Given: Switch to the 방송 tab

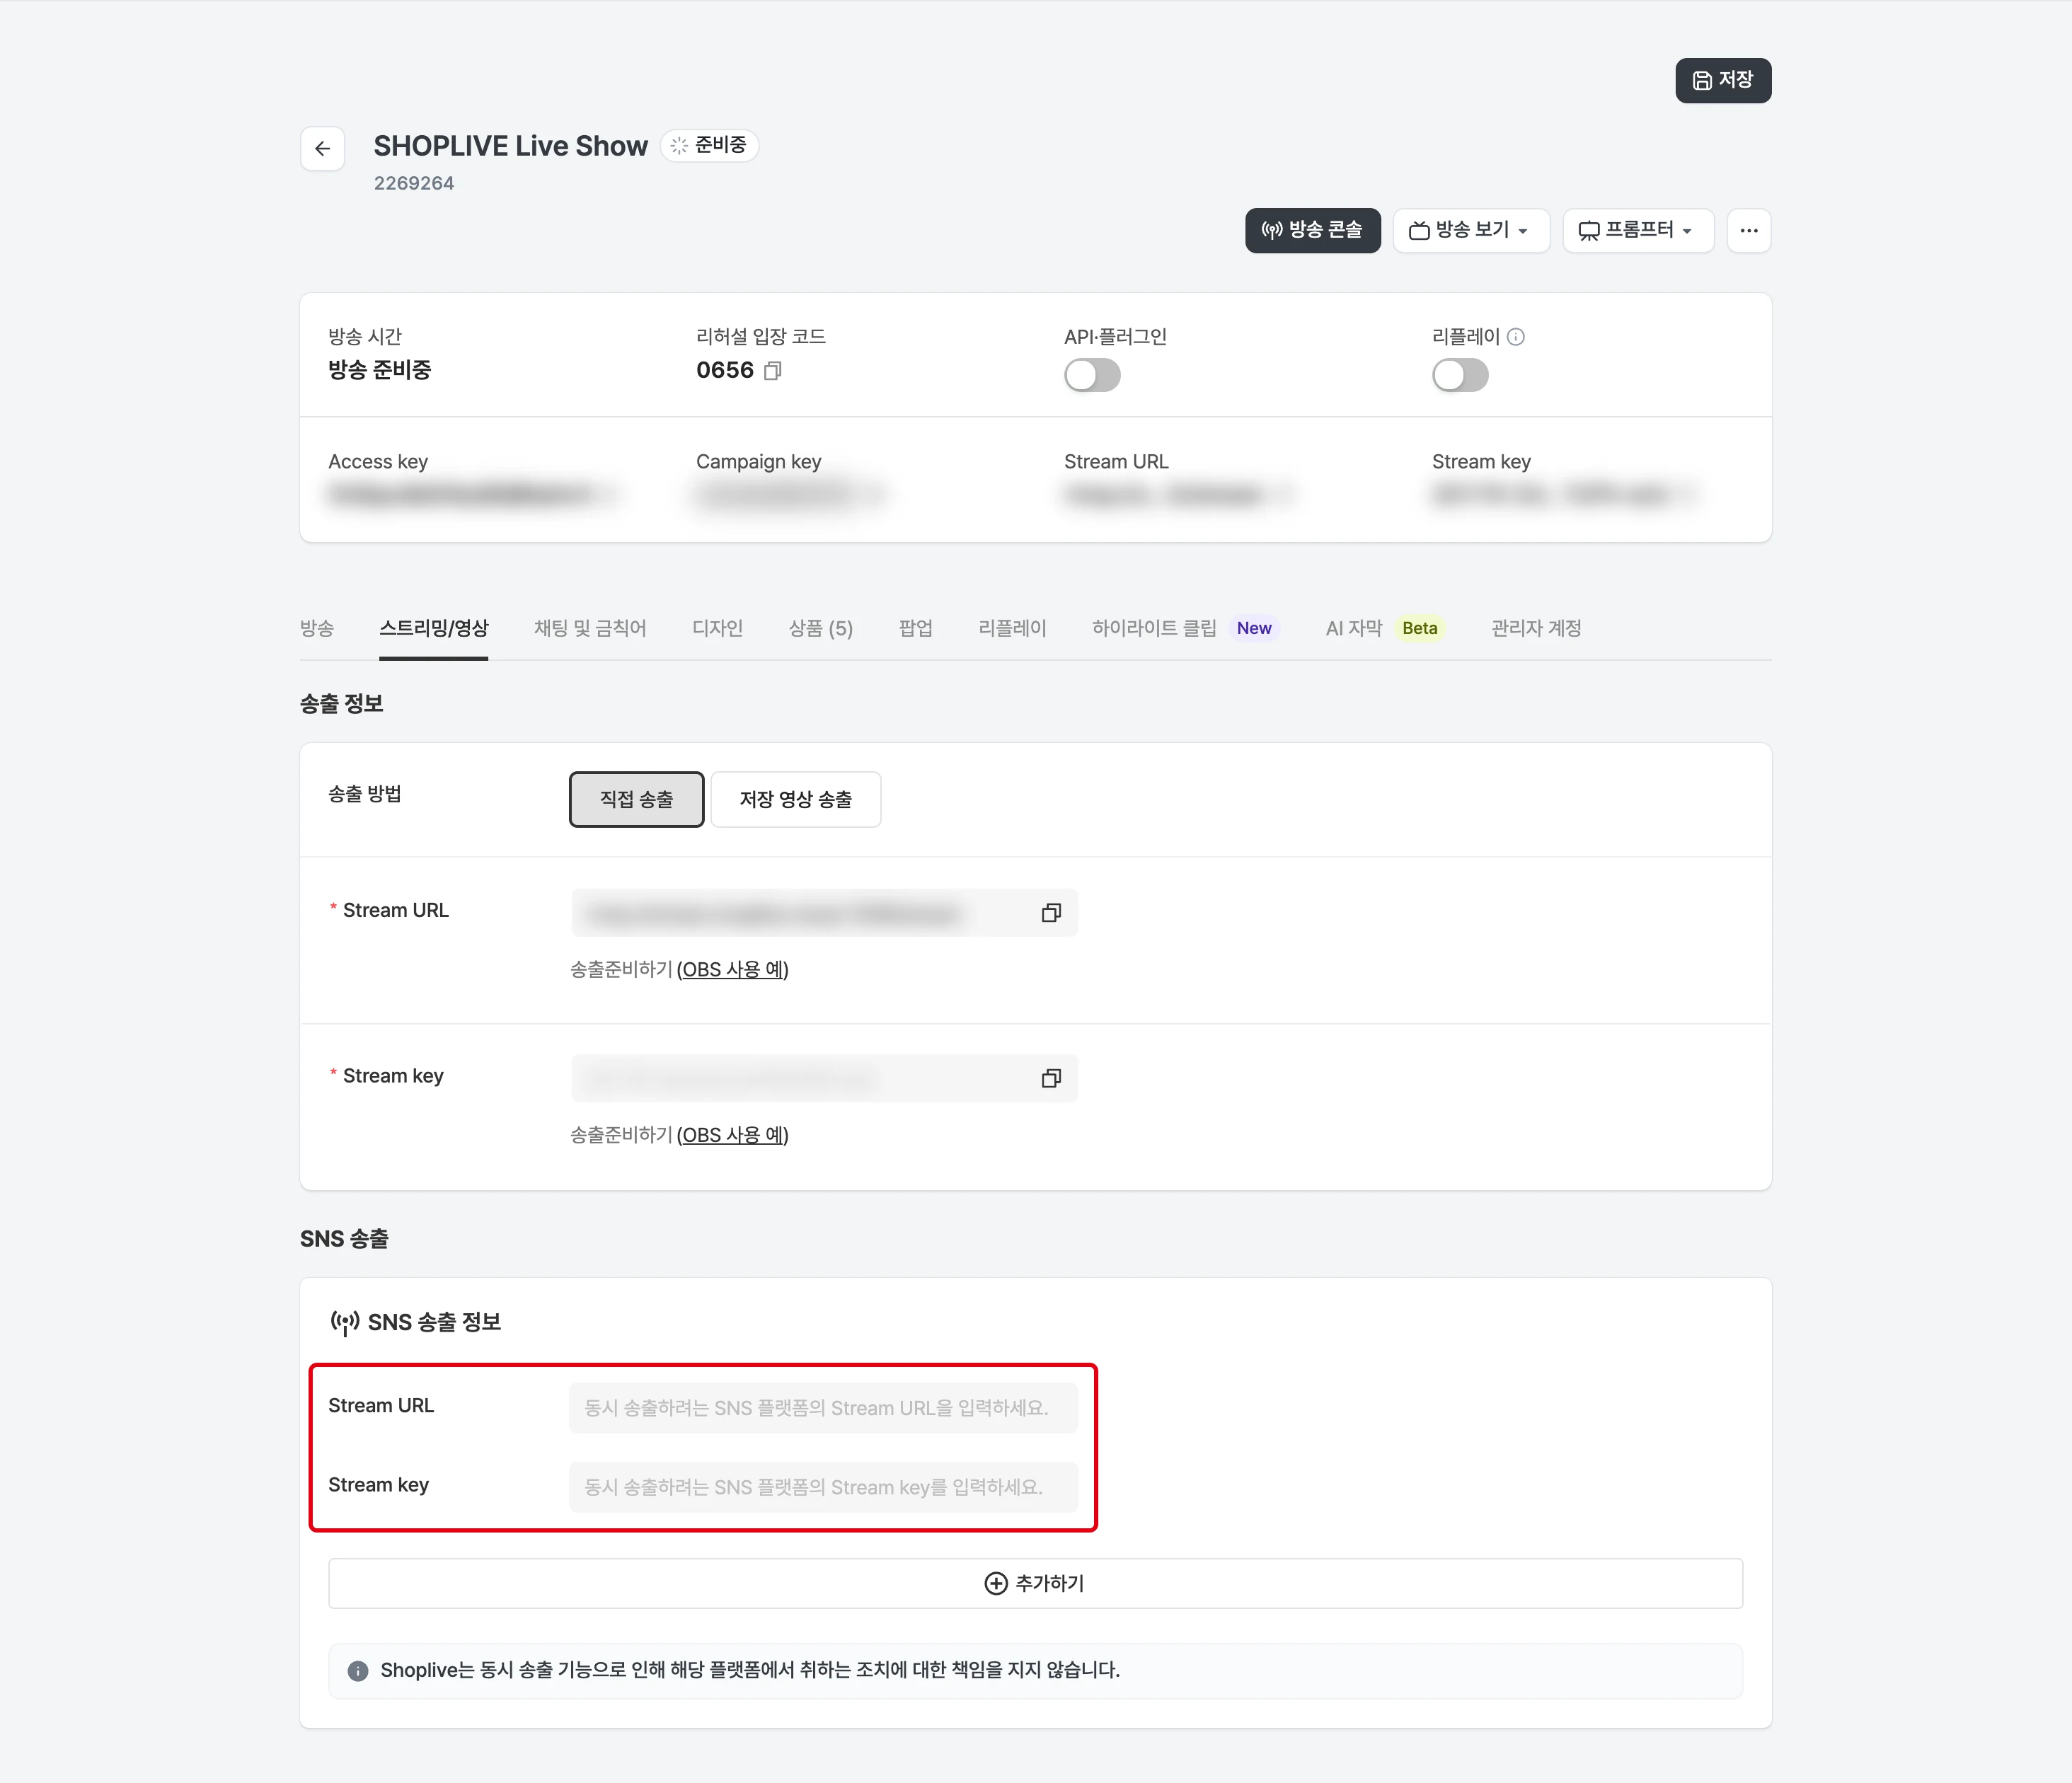Looking at the screenshot, I should [317, 628].
